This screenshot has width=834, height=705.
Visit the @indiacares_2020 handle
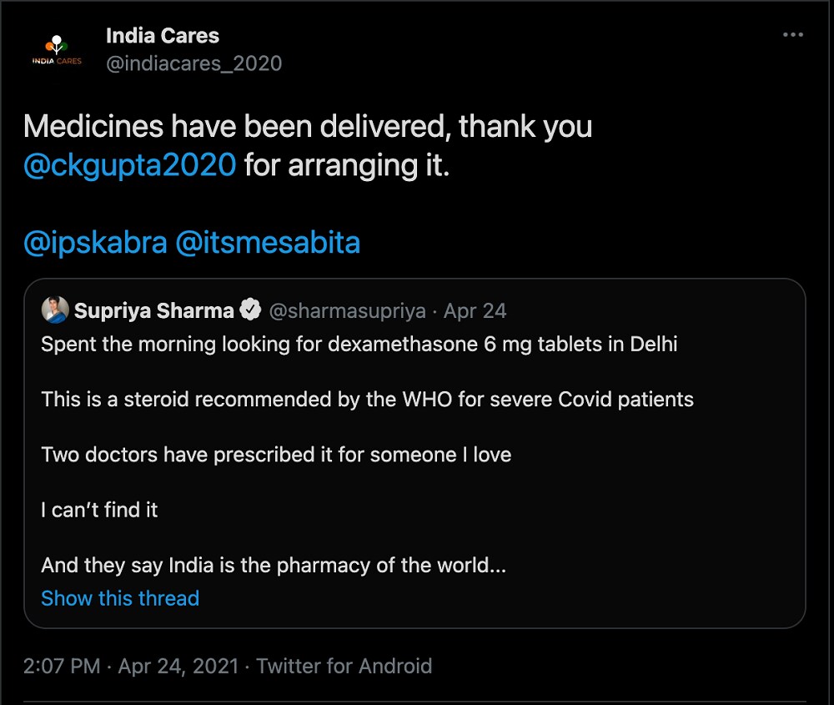(193, 63)
